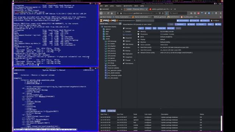Open the Backup entry in VM side menu

127,51
